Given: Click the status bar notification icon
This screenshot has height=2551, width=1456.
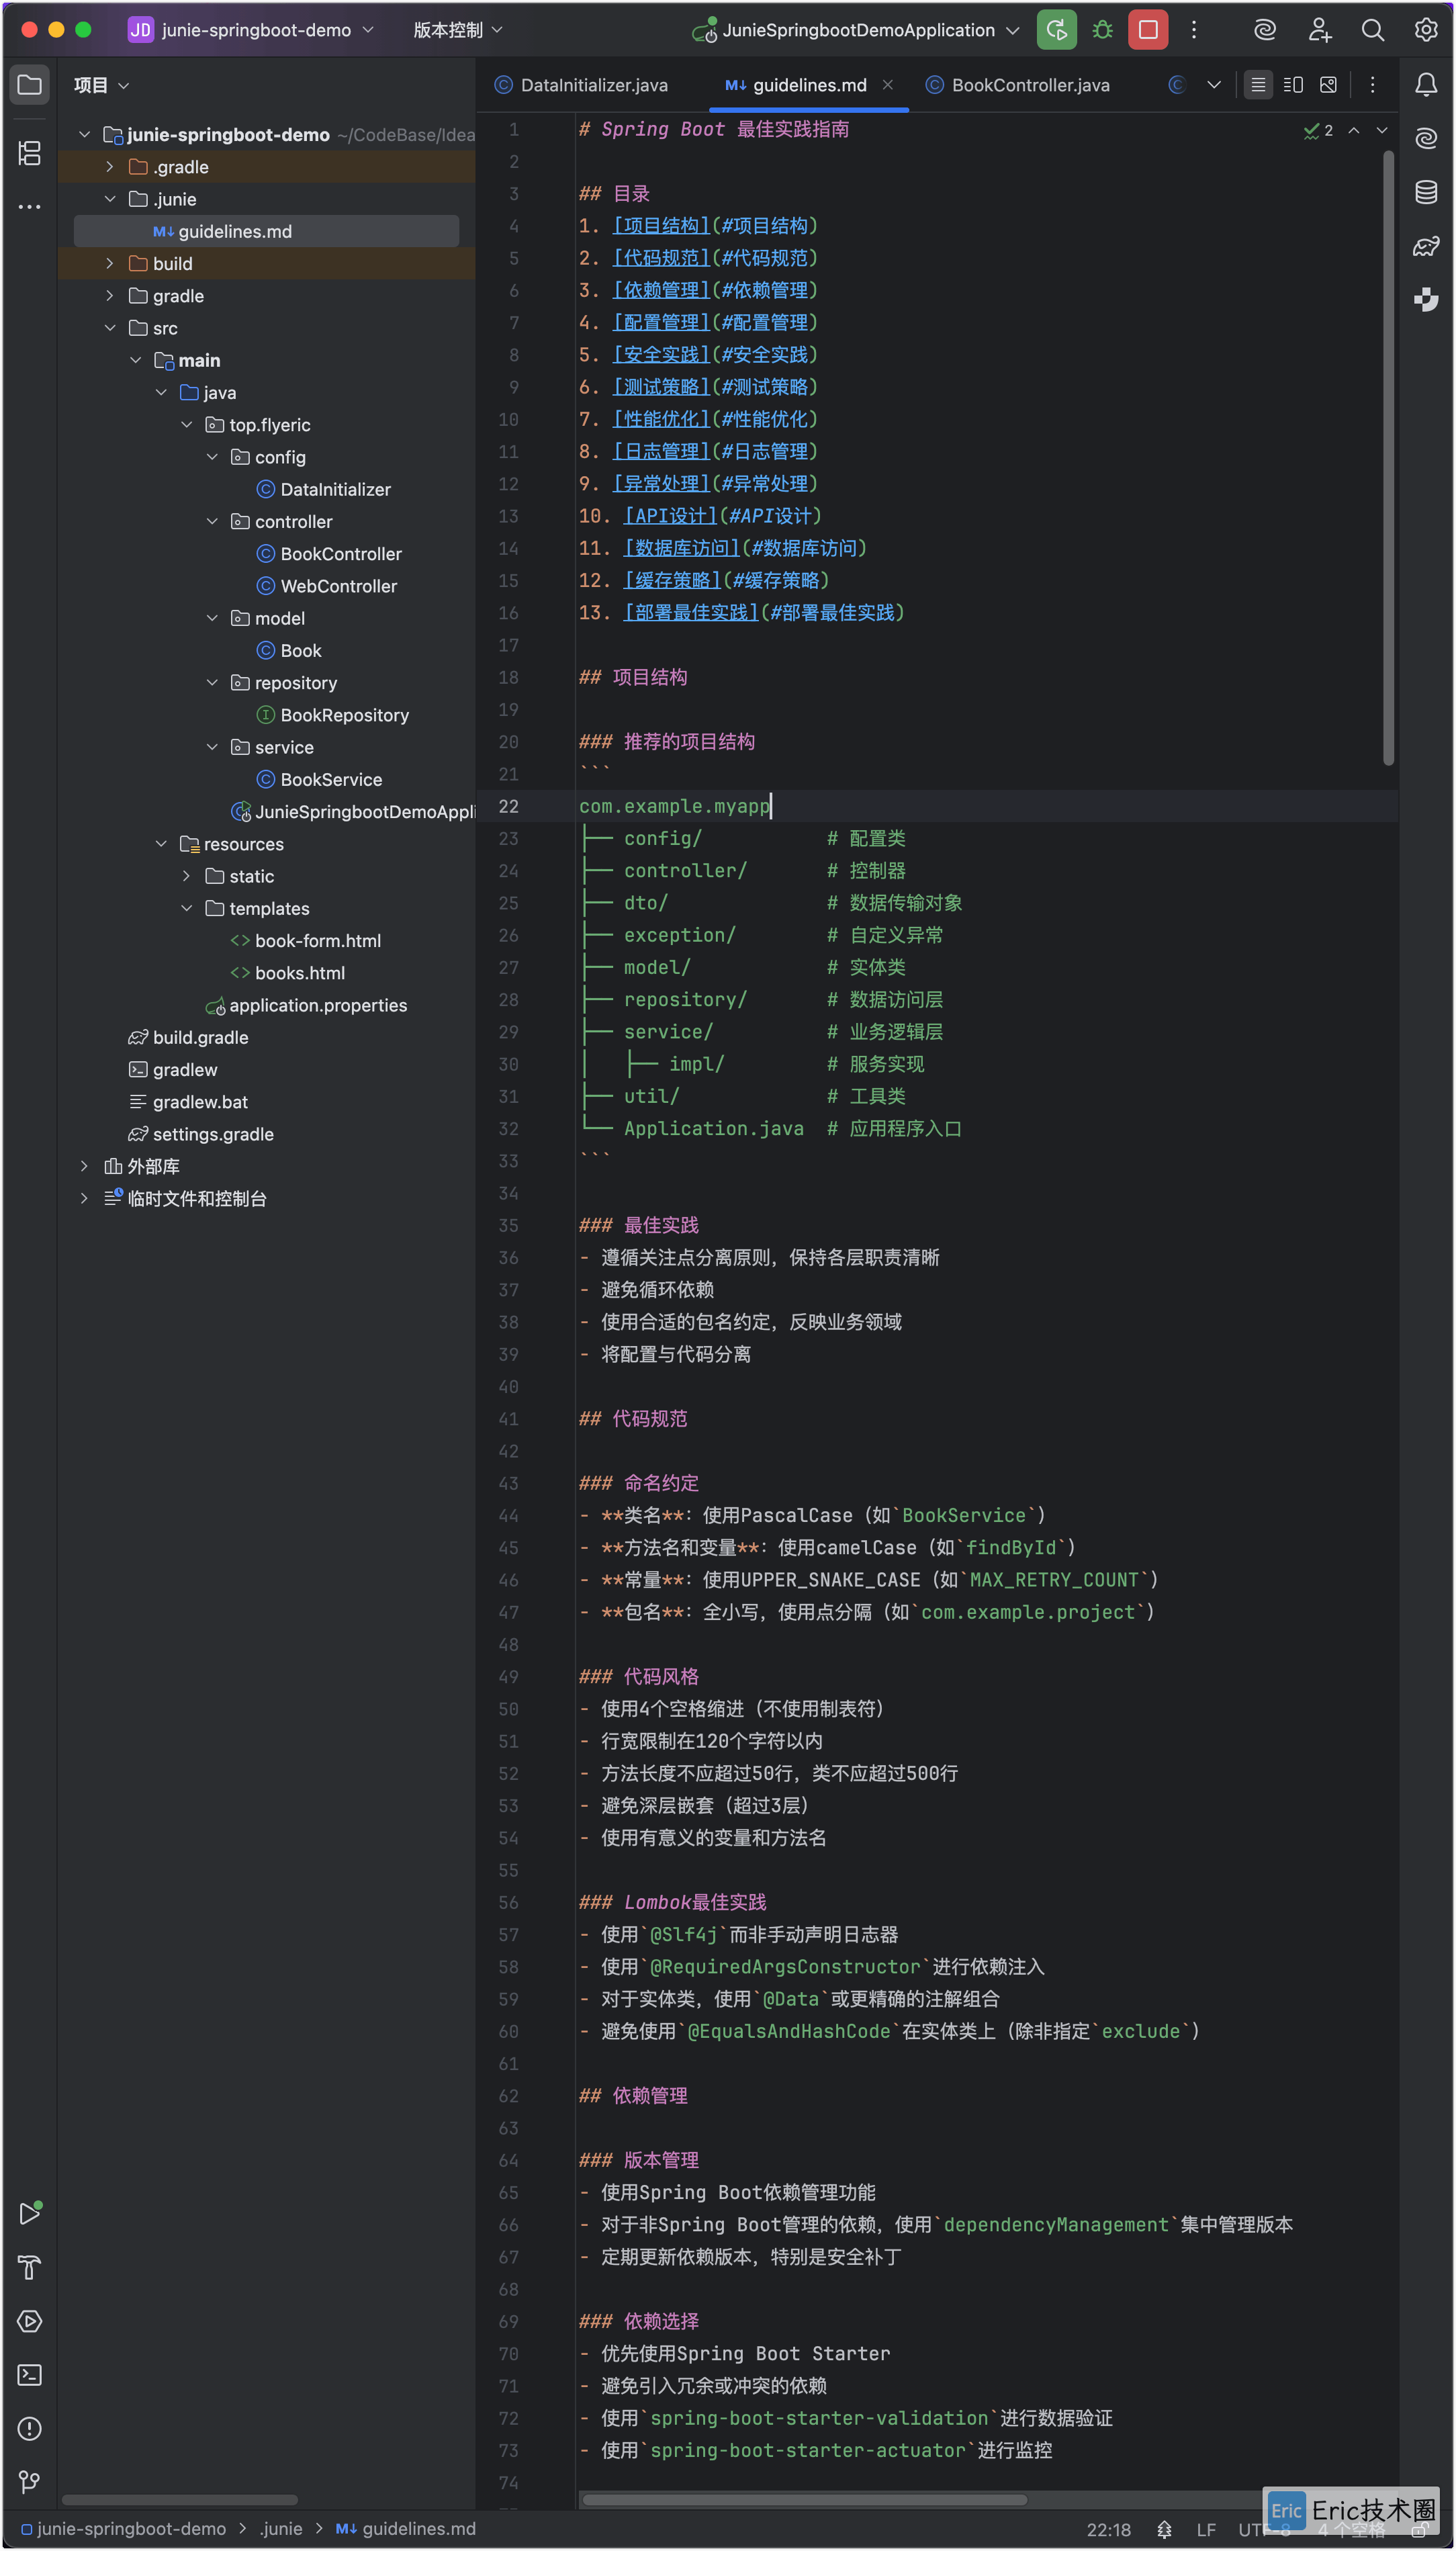Looking at the screenshot, I should pyautogui.click(x=1164, y=2529).
